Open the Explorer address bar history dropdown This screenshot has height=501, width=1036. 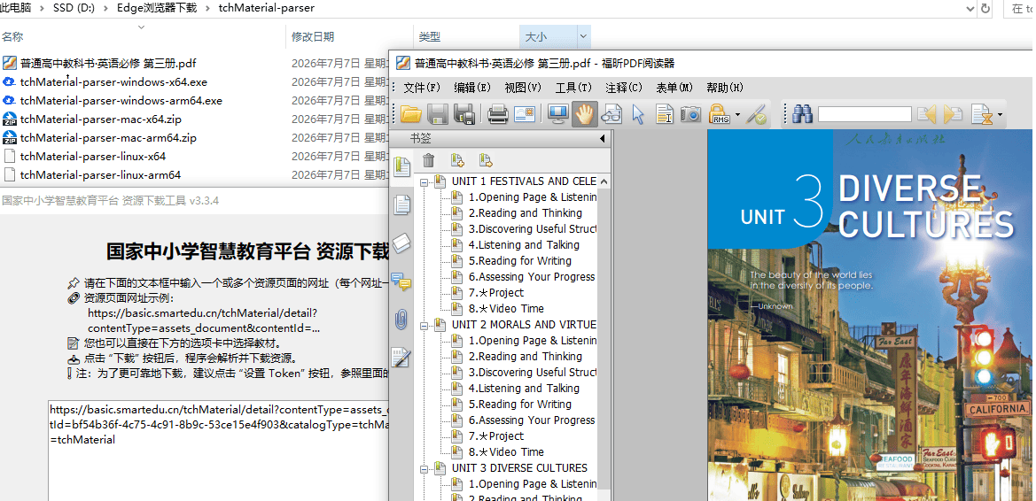coord(970,9)
